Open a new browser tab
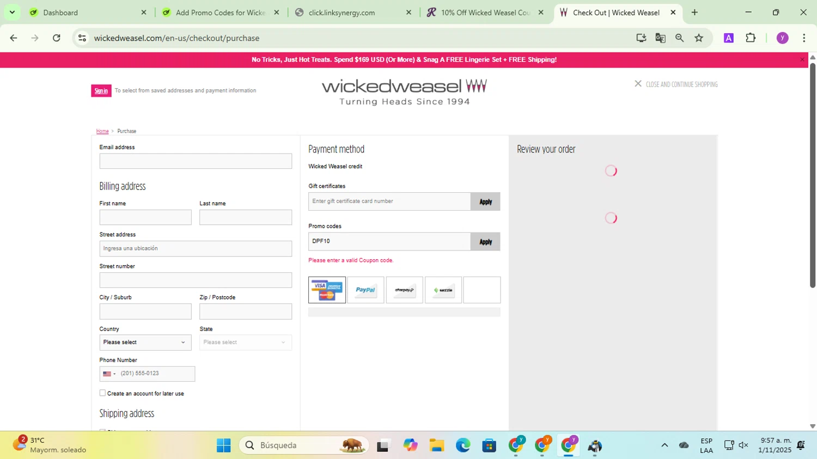Viewport: 817px width, 459px height. click(694, 13)
